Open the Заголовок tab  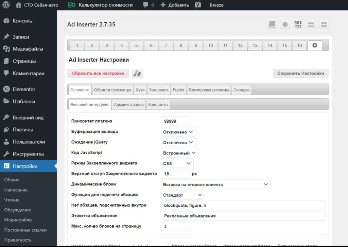tap(159, 90)
